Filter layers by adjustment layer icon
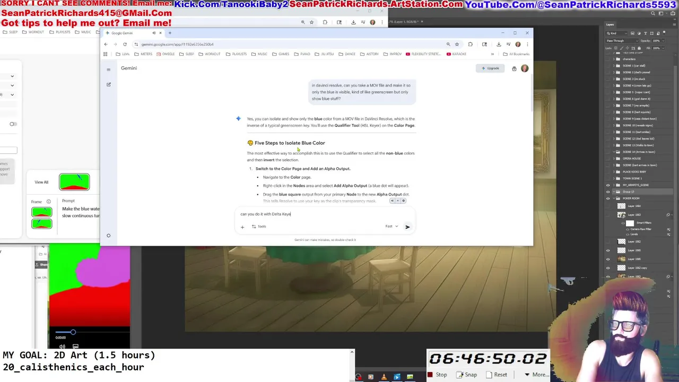 (x=639, y=33)
